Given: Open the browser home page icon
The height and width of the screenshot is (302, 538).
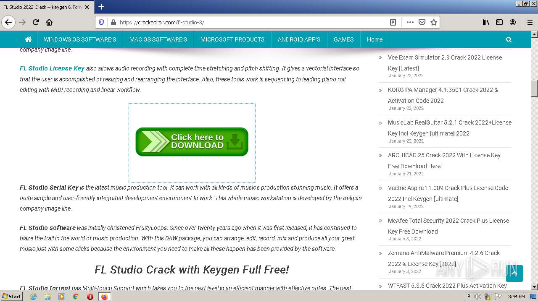Looking at the screenshot, I should [49, 22].
